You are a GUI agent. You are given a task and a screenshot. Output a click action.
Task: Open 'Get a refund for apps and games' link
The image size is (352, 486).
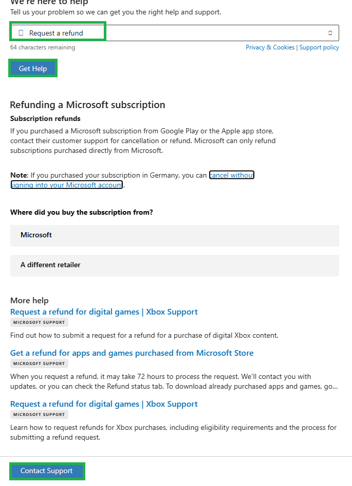[x=132, y=353]
